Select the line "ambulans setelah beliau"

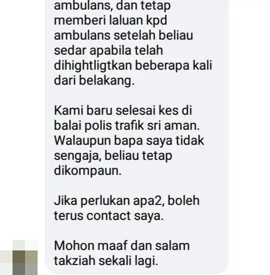click(x=124, y=35)
